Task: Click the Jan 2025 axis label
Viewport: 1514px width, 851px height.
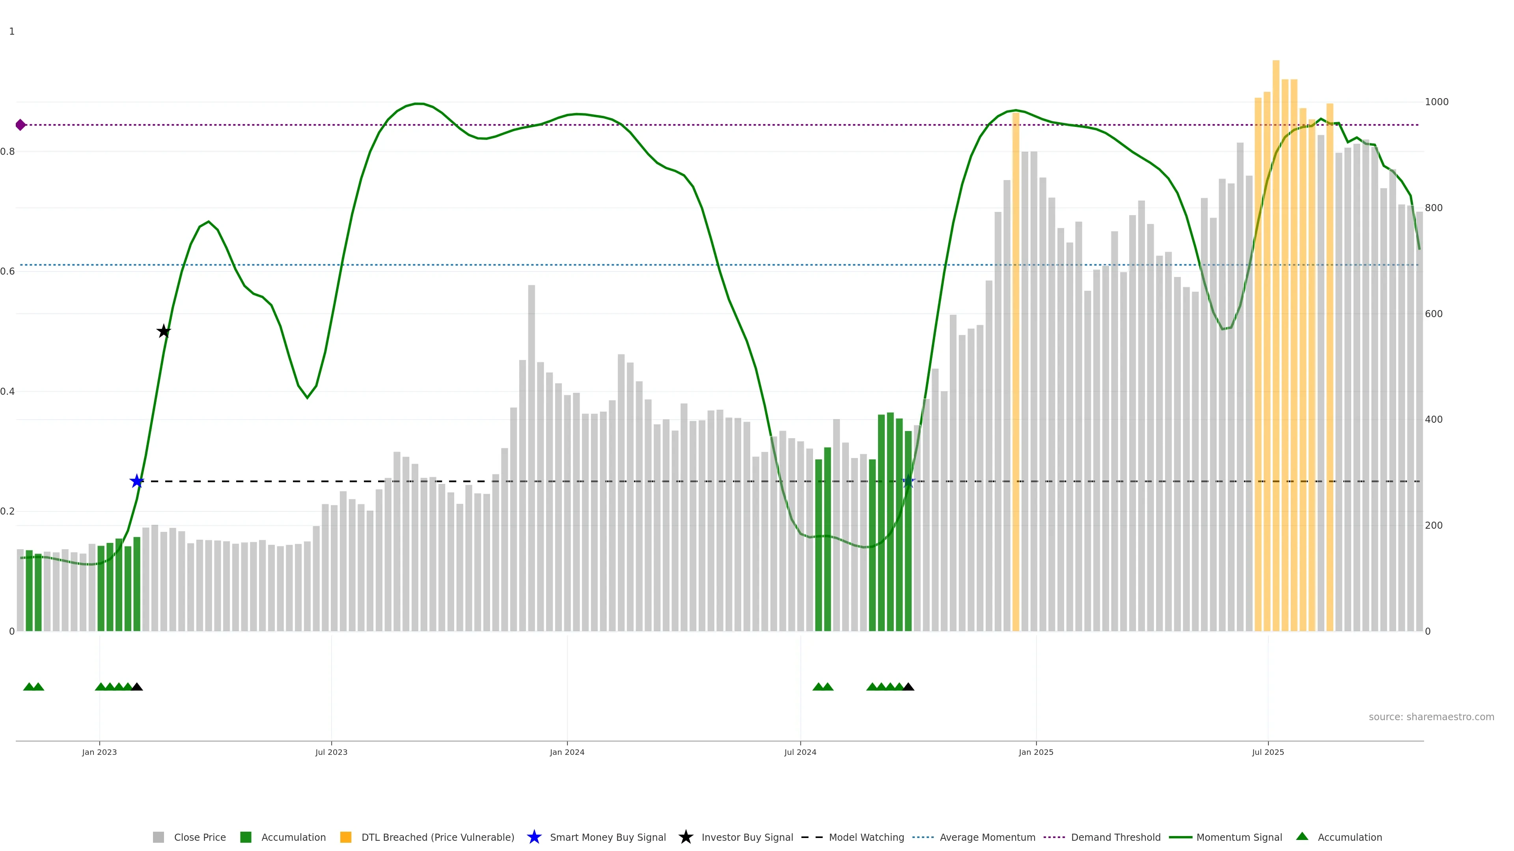Action: tap(1036, 753)
